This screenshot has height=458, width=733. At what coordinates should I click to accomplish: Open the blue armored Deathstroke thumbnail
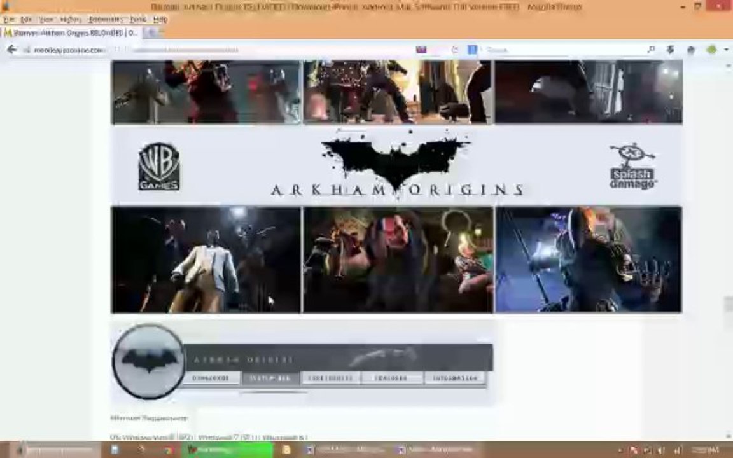589,260
